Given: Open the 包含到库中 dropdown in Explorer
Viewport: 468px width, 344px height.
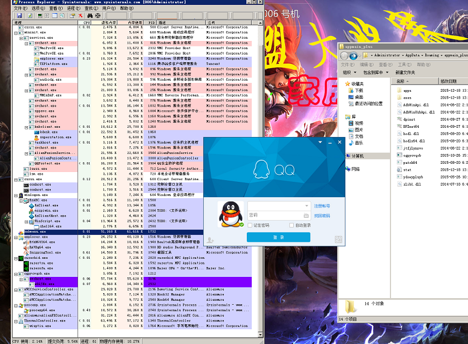Looking at the screenshot, I should [376, 73].
